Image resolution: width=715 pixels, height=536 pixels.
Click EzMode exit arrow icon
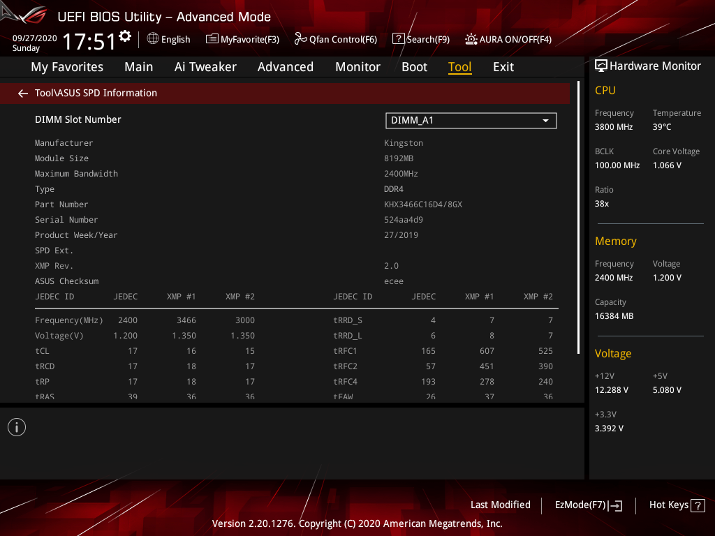[616, 505]
